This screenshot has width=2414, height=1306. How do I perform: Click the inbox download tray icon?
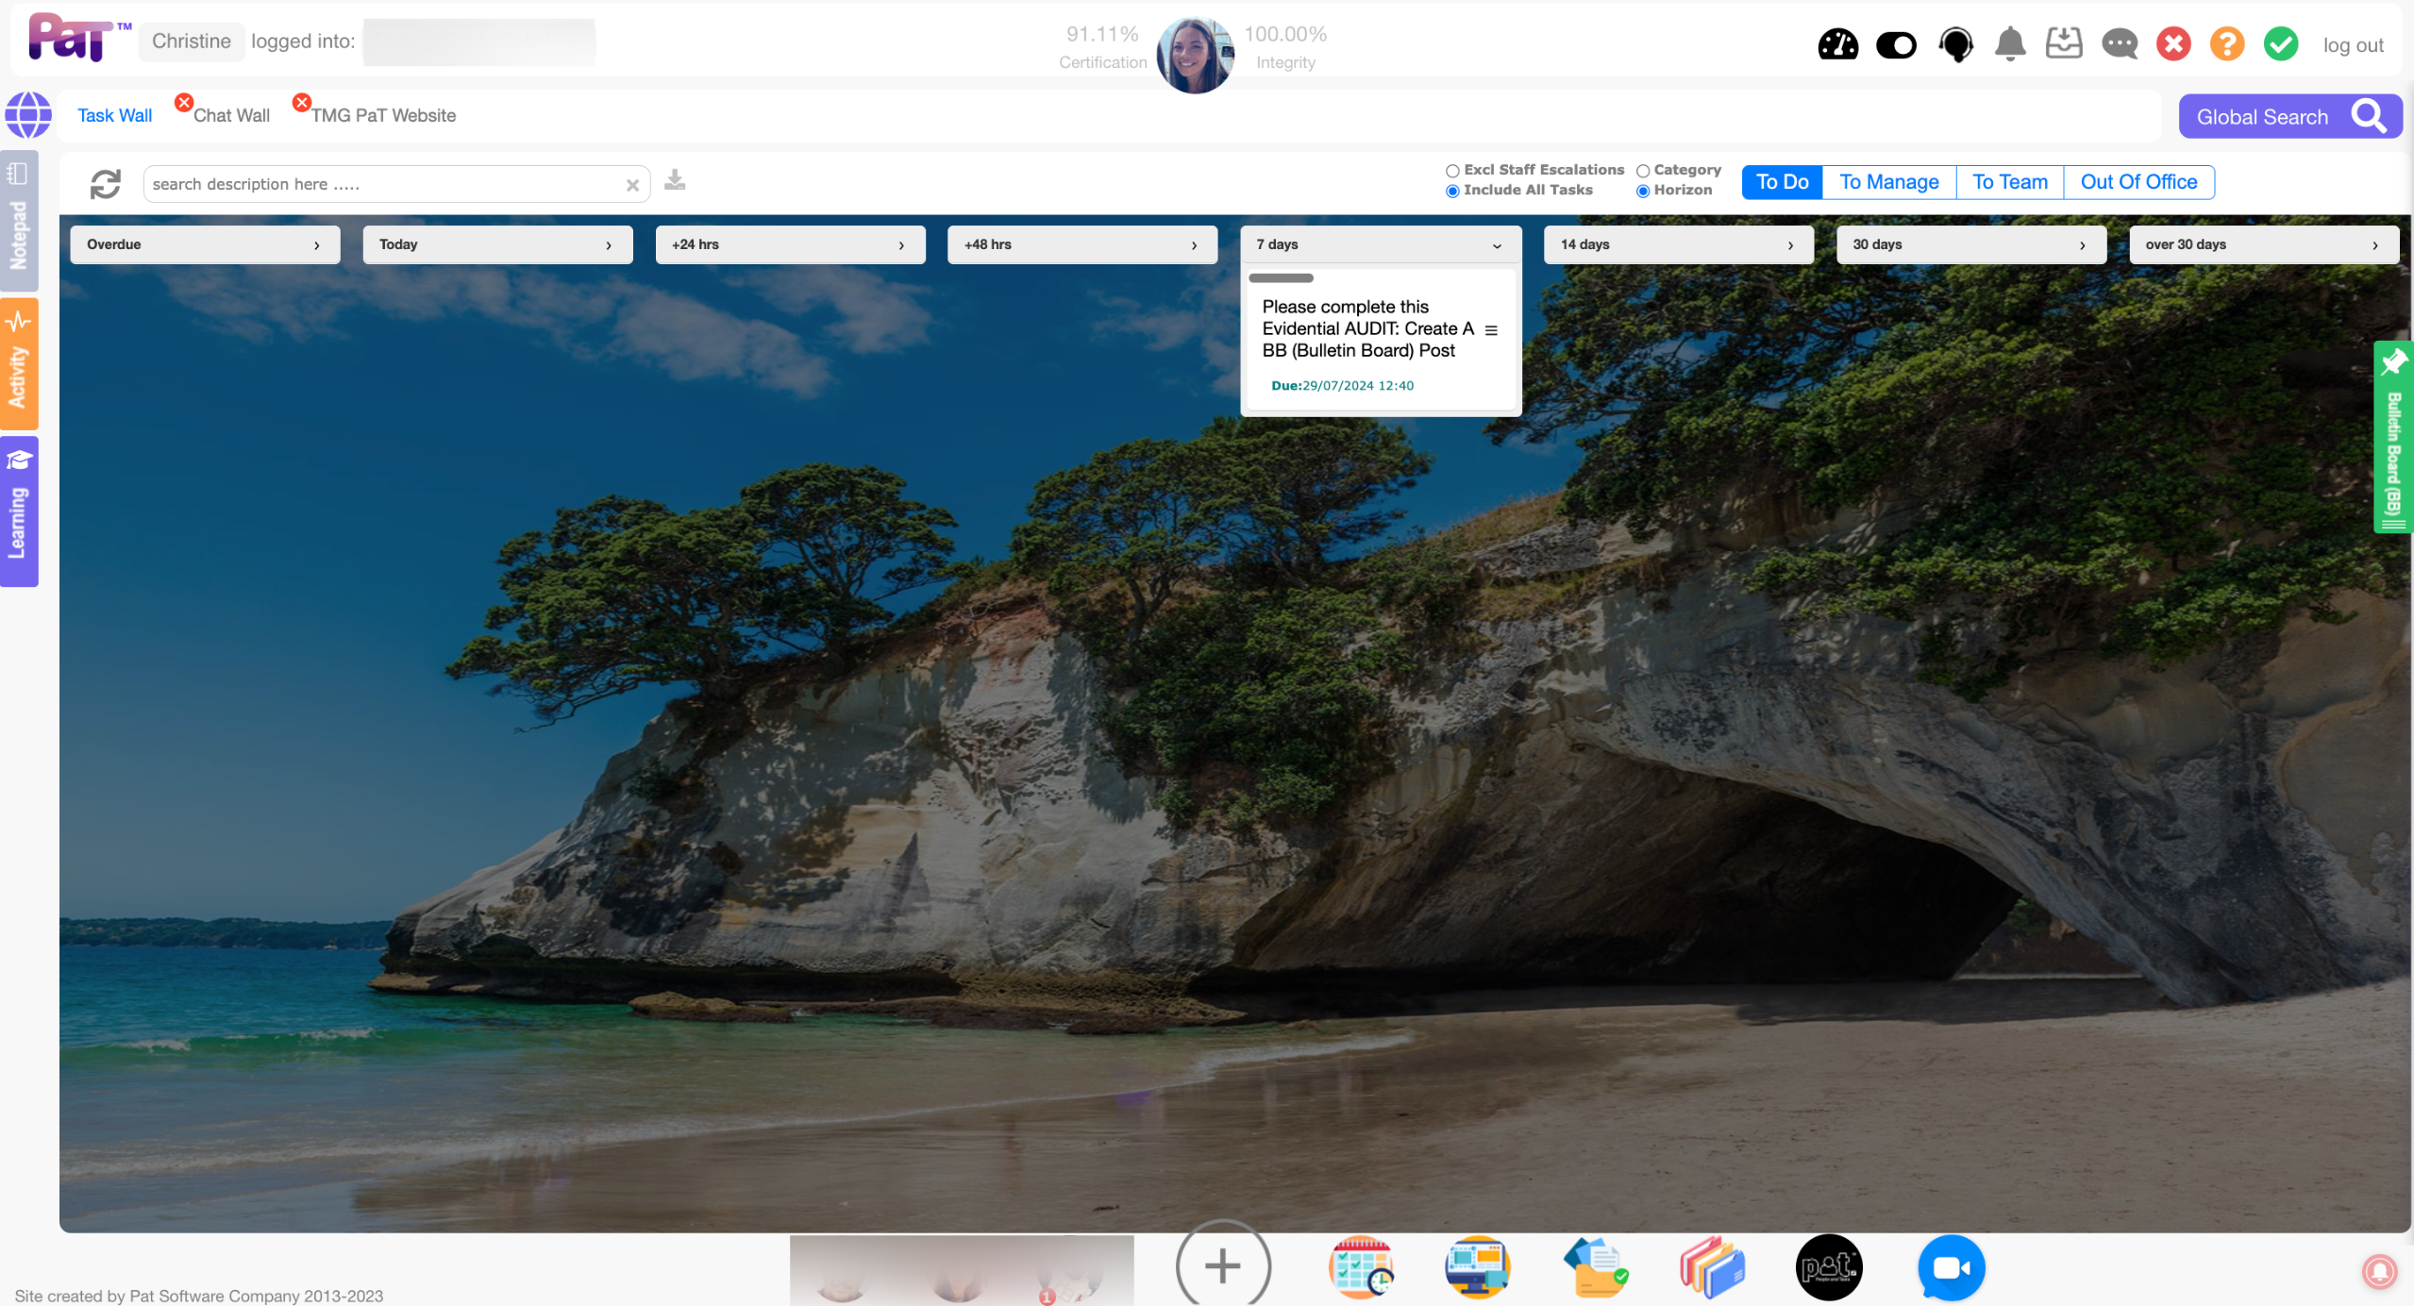click(x=2064, y=44)
